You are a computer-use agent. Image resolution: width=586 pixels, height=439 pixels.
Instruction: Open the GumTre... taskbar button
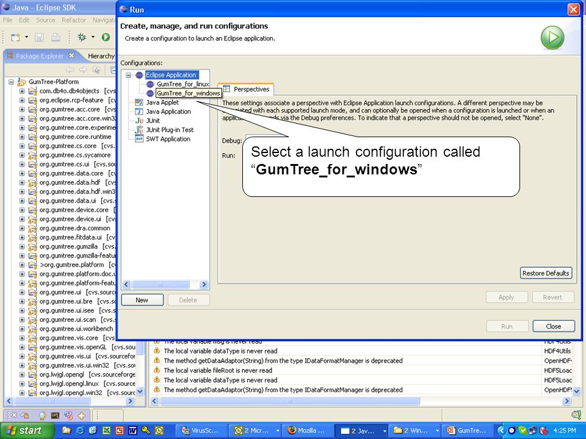pos(468,430)
